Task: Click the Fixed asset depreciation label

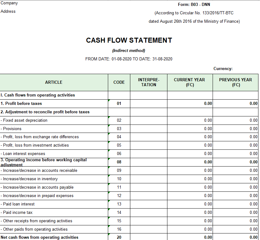Action: tap(24, 120)
